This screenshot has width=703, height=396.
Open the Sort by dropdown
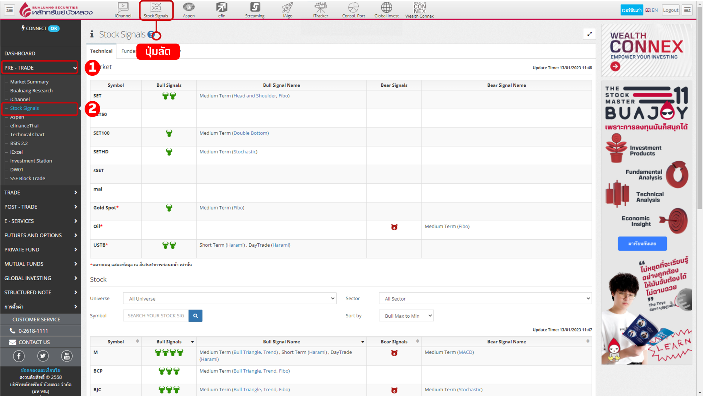coord(406,315)
